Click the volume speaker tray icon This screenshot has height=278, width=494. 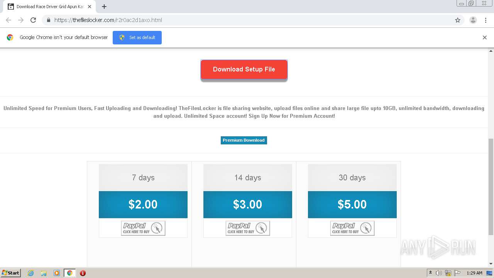pos(439,273)
